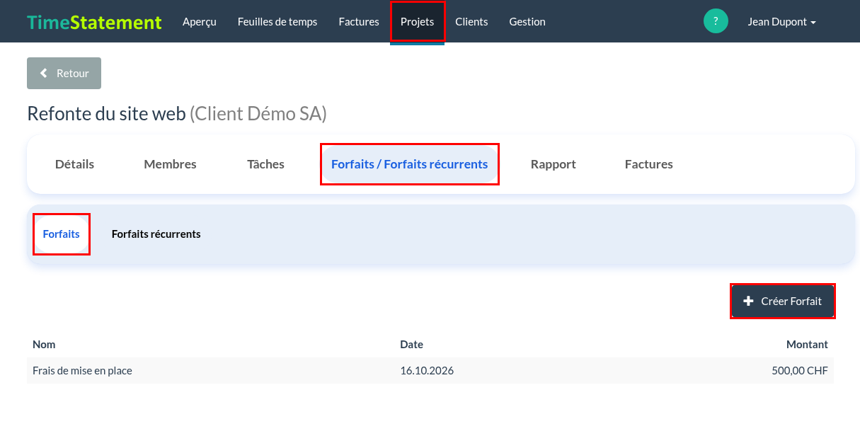Select the Forfaits sub-tab
Screen dimensions: 860x448
(62, 234)
